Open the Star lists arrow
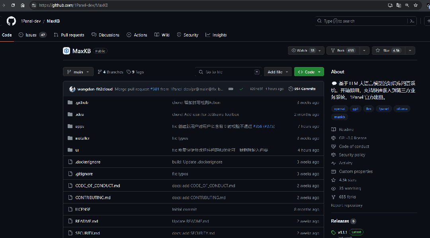This screenshot has height=238, width=430. click(410, 50)
